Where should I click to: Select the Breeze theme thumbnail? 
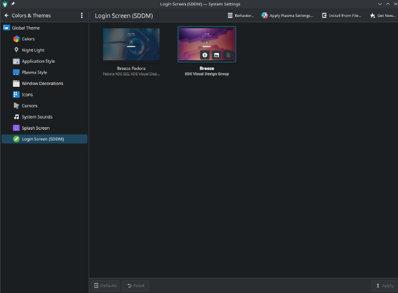207,44
